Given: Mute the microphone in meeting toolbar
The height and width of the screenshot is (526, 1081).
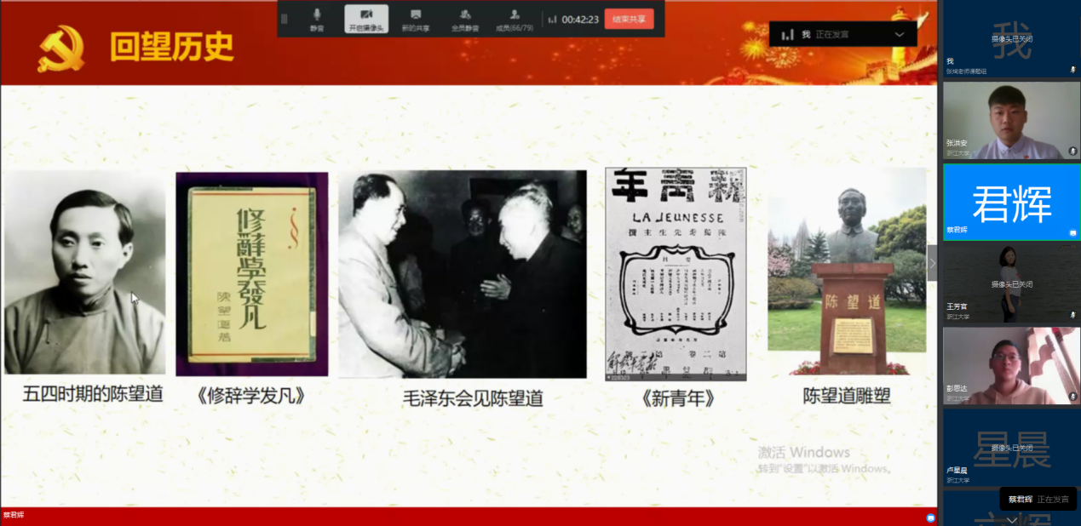Looking at the screenshot, I should point(317,19).
